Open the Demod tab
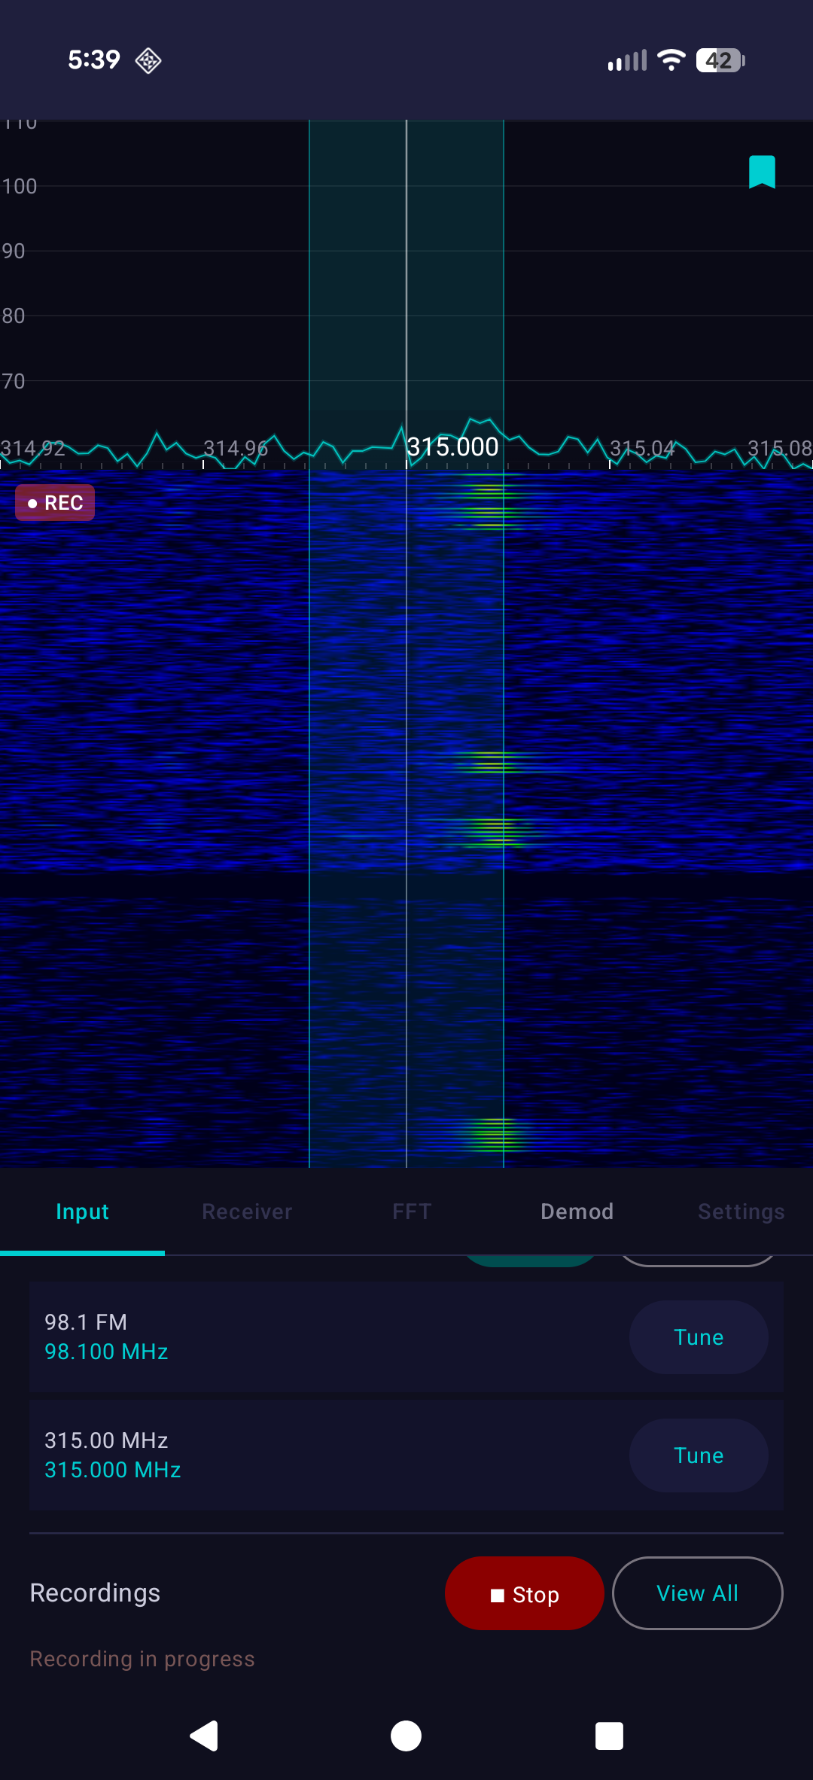The height and width of the screenshot is (1780, 813). (577, 1212)
